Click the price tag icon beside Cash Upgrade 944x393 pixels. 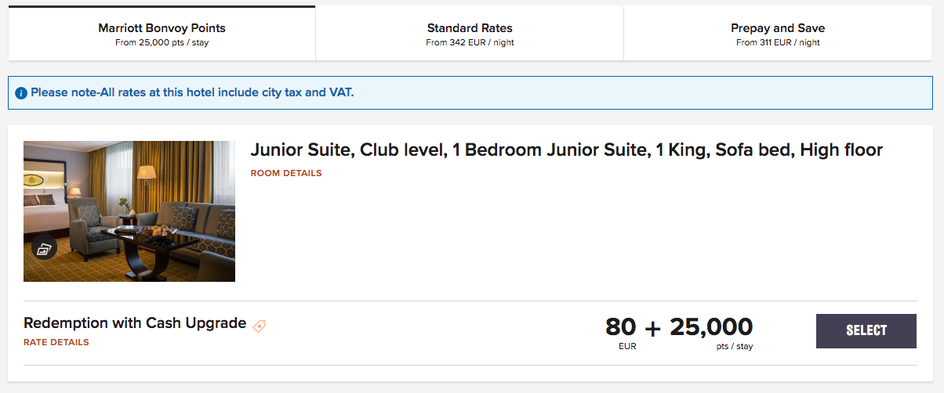(x=260, y=326)
